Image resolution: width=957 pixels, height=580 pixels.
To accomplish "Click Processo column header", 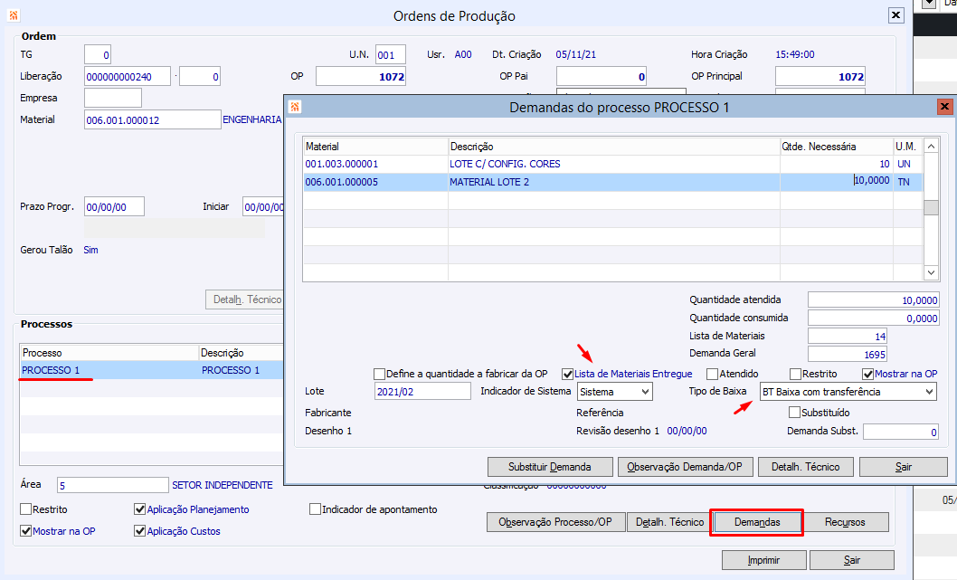I will pyautogui.click(x=109, y=353).
